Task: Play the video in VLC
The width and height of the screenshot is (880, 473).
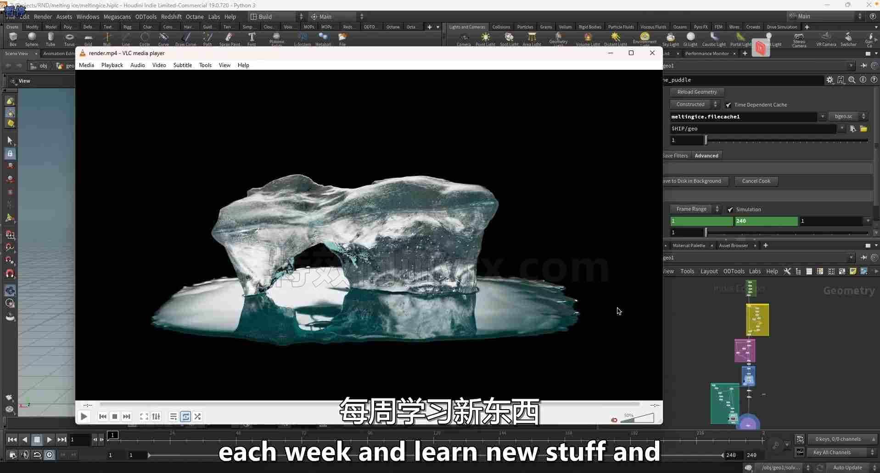Action: 84,417
